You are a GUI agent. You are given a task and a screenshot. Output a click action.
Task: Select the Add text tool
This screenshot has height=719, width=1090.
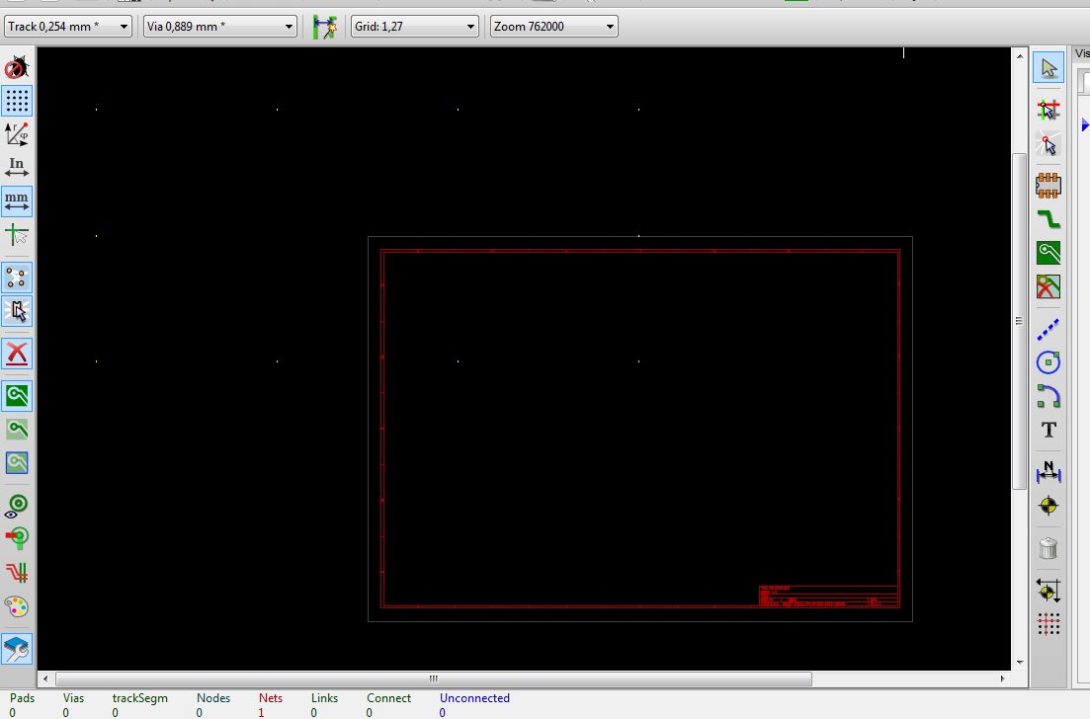coord(1048,430)
